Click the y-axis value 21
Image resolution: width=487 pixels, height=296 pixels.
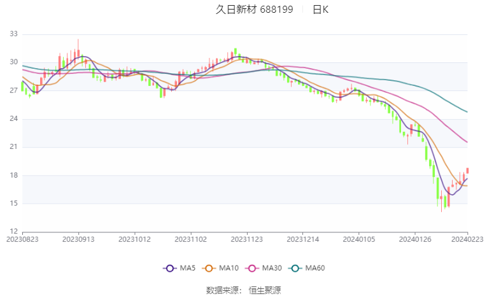coord(13,147)
